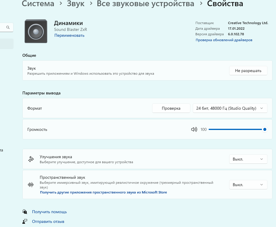The width and height of the screenshot is (276, 227).
Task: Go to Система in the breadcrumb
Action: click(38, 4)
